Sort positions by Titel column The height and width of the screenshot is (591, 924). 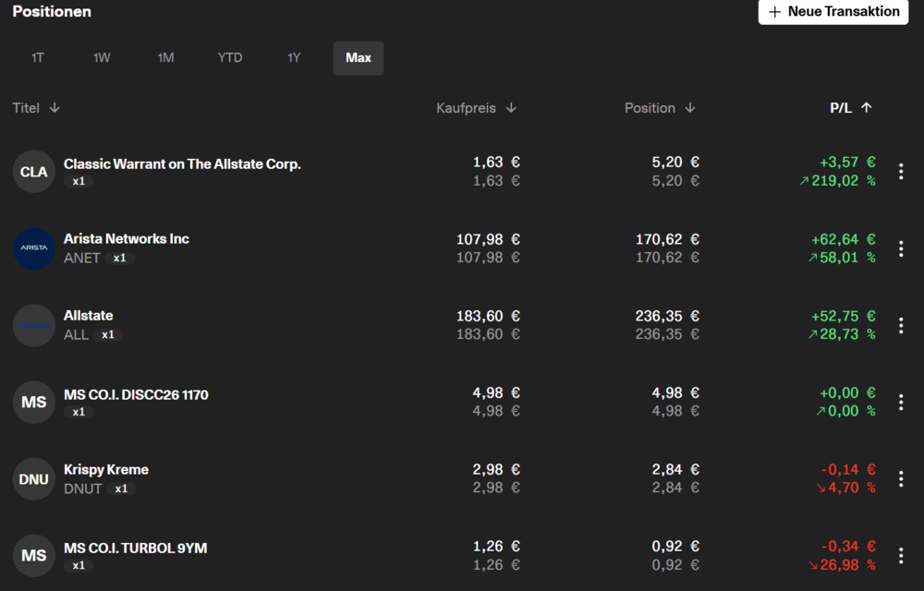tap(36, 108)
